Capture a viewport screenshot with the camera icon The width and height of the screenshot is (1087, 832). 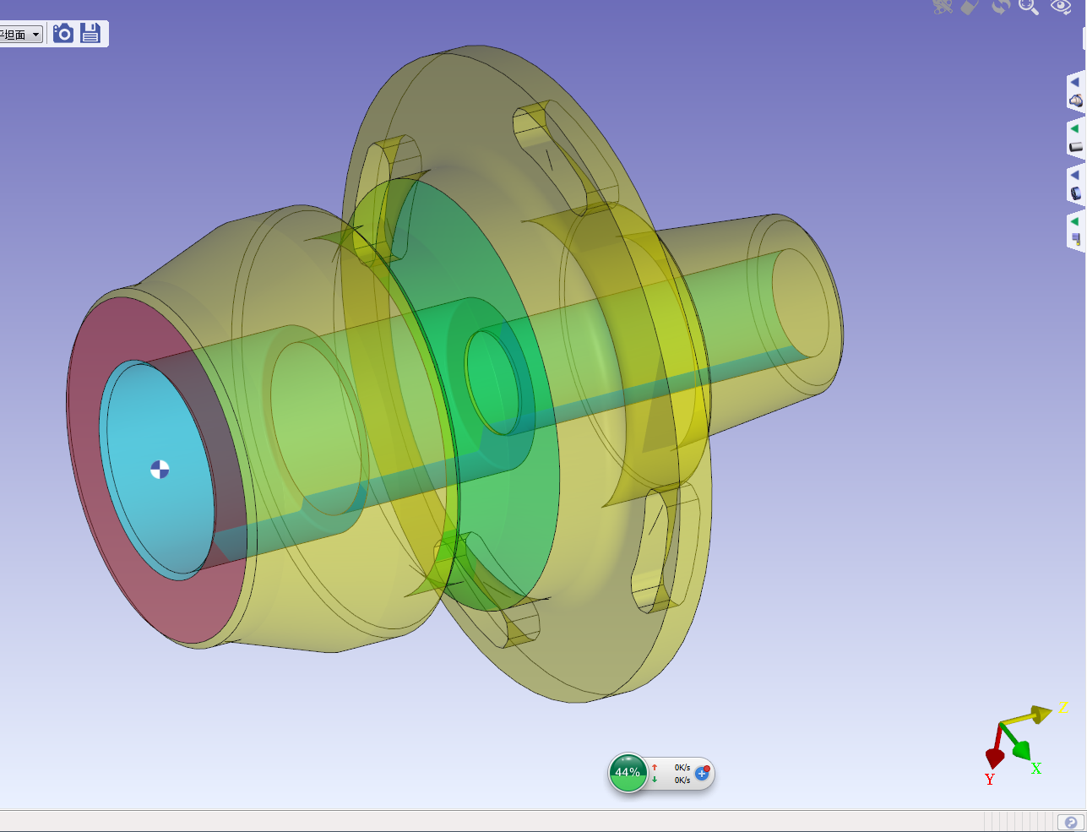[63, 33]
